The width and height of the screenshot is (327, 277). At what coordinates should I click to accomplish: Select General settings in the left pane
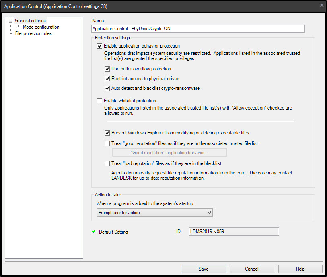click(x=30, y=20)
